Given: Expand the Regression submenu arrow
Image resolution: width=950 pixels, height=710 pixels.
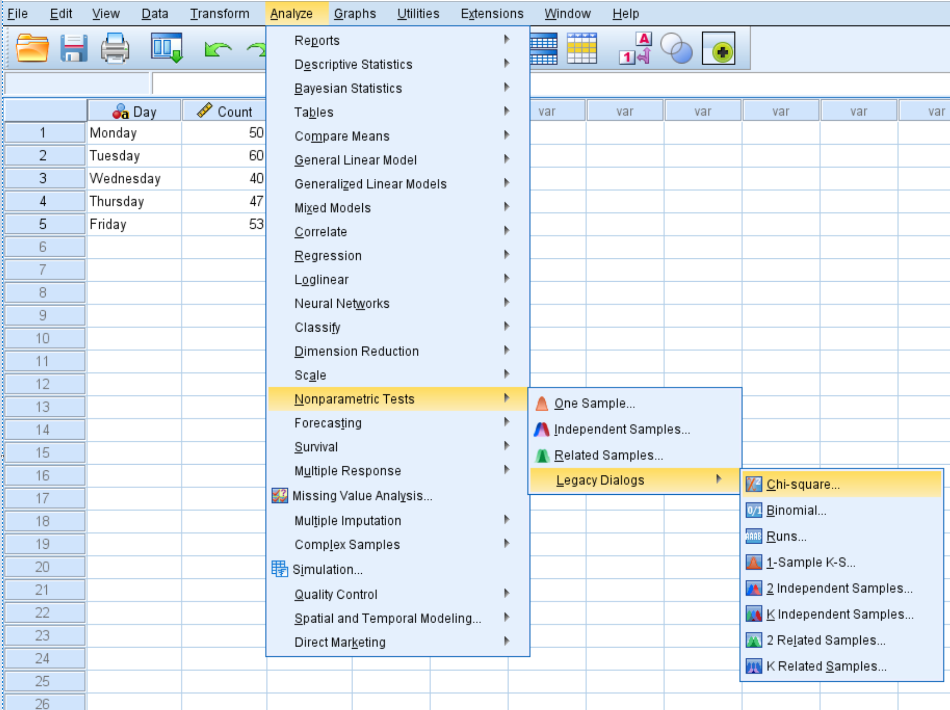Looking at the screenshot, I should (x=507, y=255).
